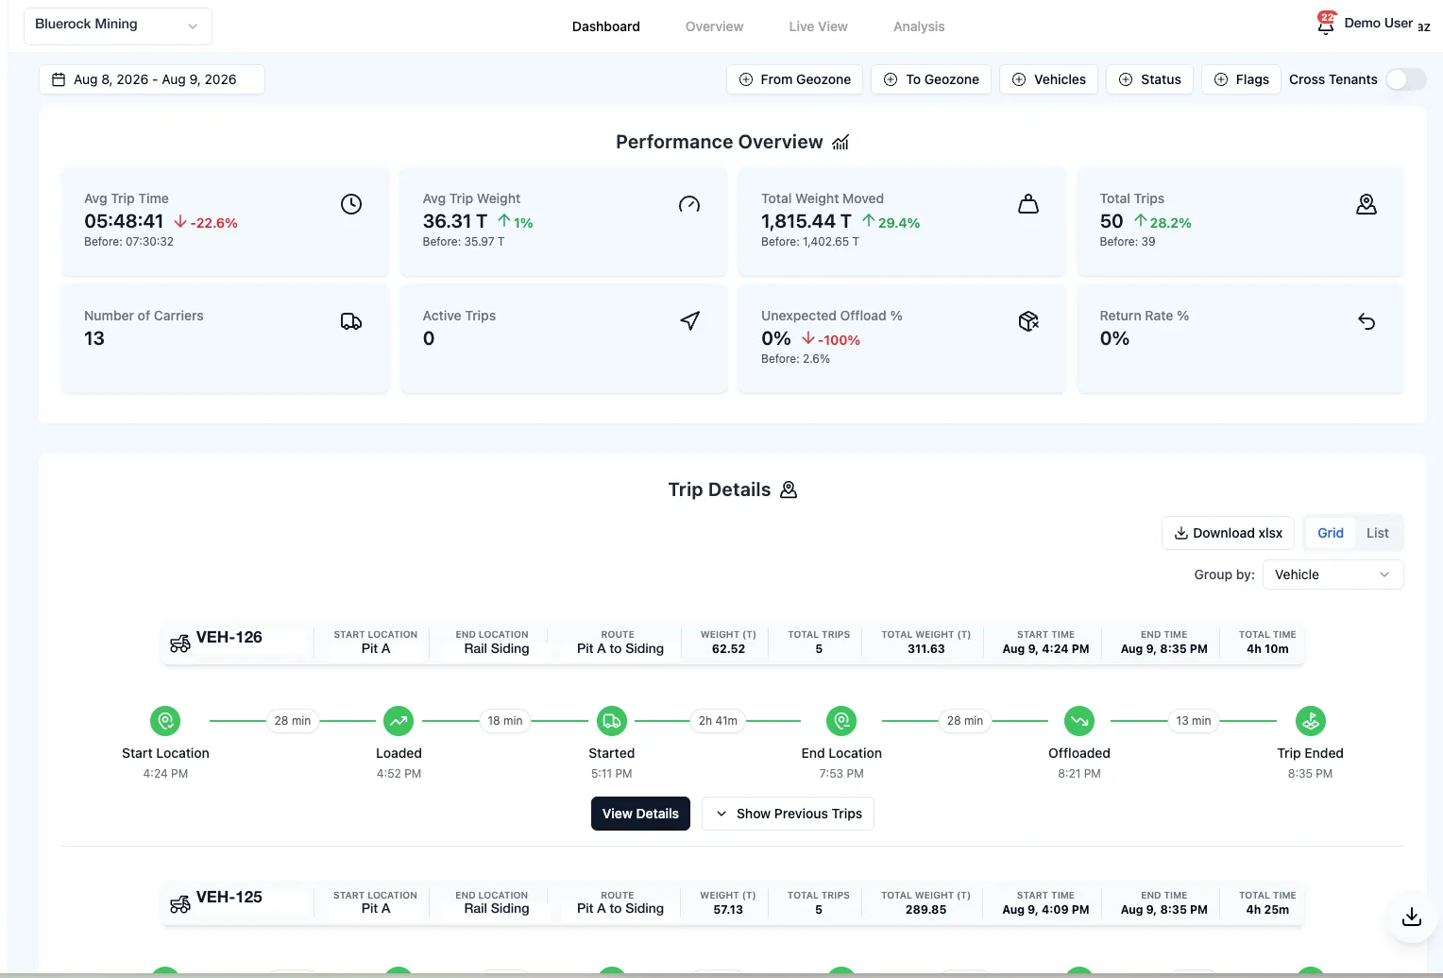This screenshot has width=1443, height=978.
Task: Click VEH-126 Trip Ended step icon
Action: coord(1311,721)
